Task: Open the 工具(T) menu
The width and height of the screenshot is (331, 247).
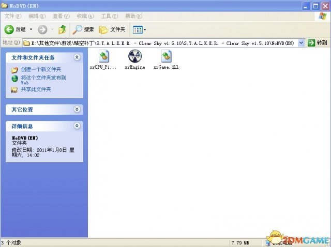Action: 109,16
